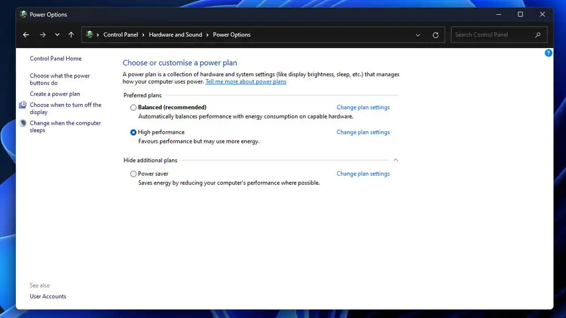Viewport: 566px width, 318px height.
Task: Expand the address bar history dropdown
Action: [x=418, y=35]
